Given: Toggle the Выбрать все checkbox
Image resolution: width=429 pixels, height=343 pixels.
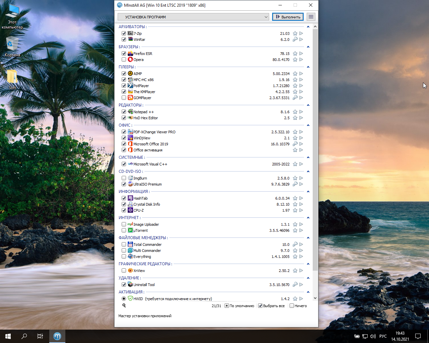Looking at the screenshot, I should coord(260,306).
